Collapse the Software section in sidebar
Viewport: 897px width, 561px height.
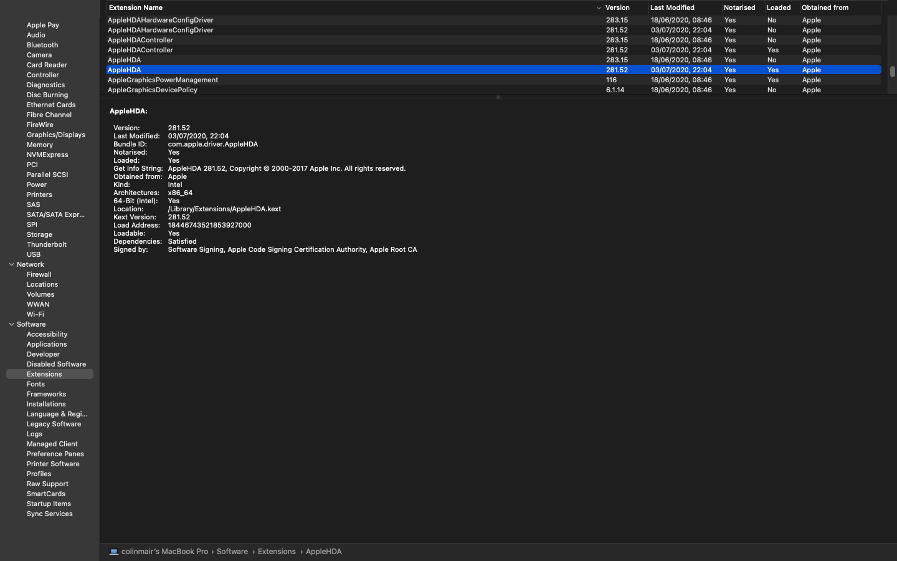(11, 324)
